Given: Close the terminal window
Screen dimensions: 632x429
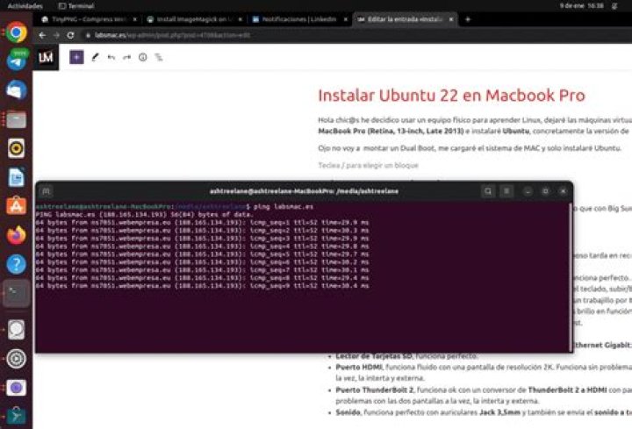Looking at the screenshot, I should (x=563, y=191).
